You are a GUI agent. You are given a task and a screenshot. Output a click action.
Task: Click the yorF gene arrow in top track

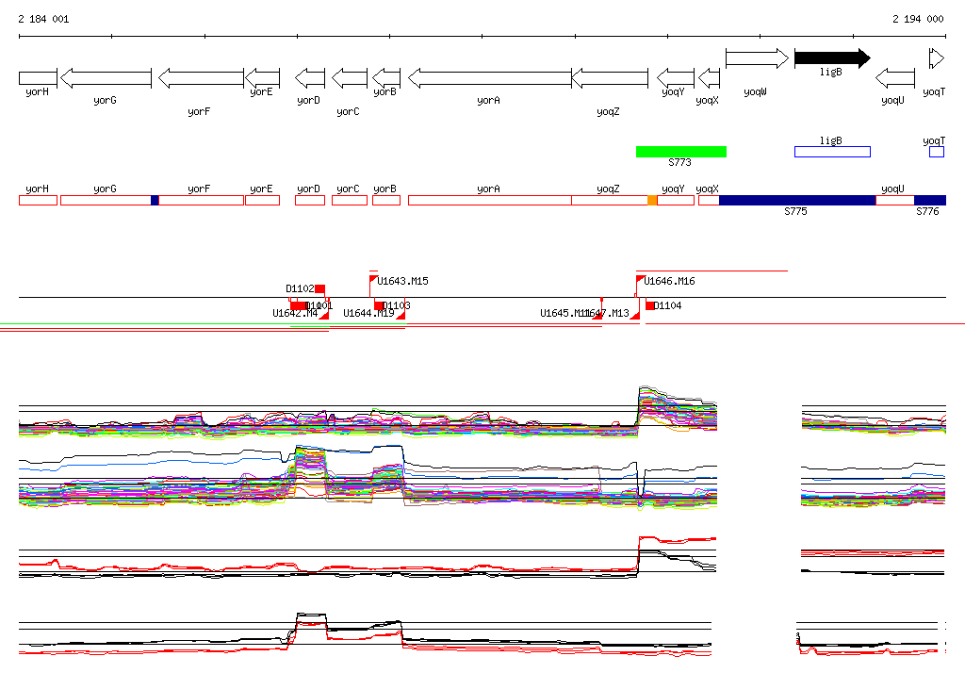point(201,77)
